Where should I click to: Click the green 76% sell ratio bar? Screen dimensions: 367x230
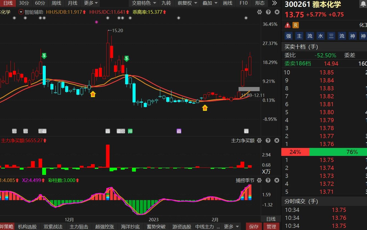(338, 152)
